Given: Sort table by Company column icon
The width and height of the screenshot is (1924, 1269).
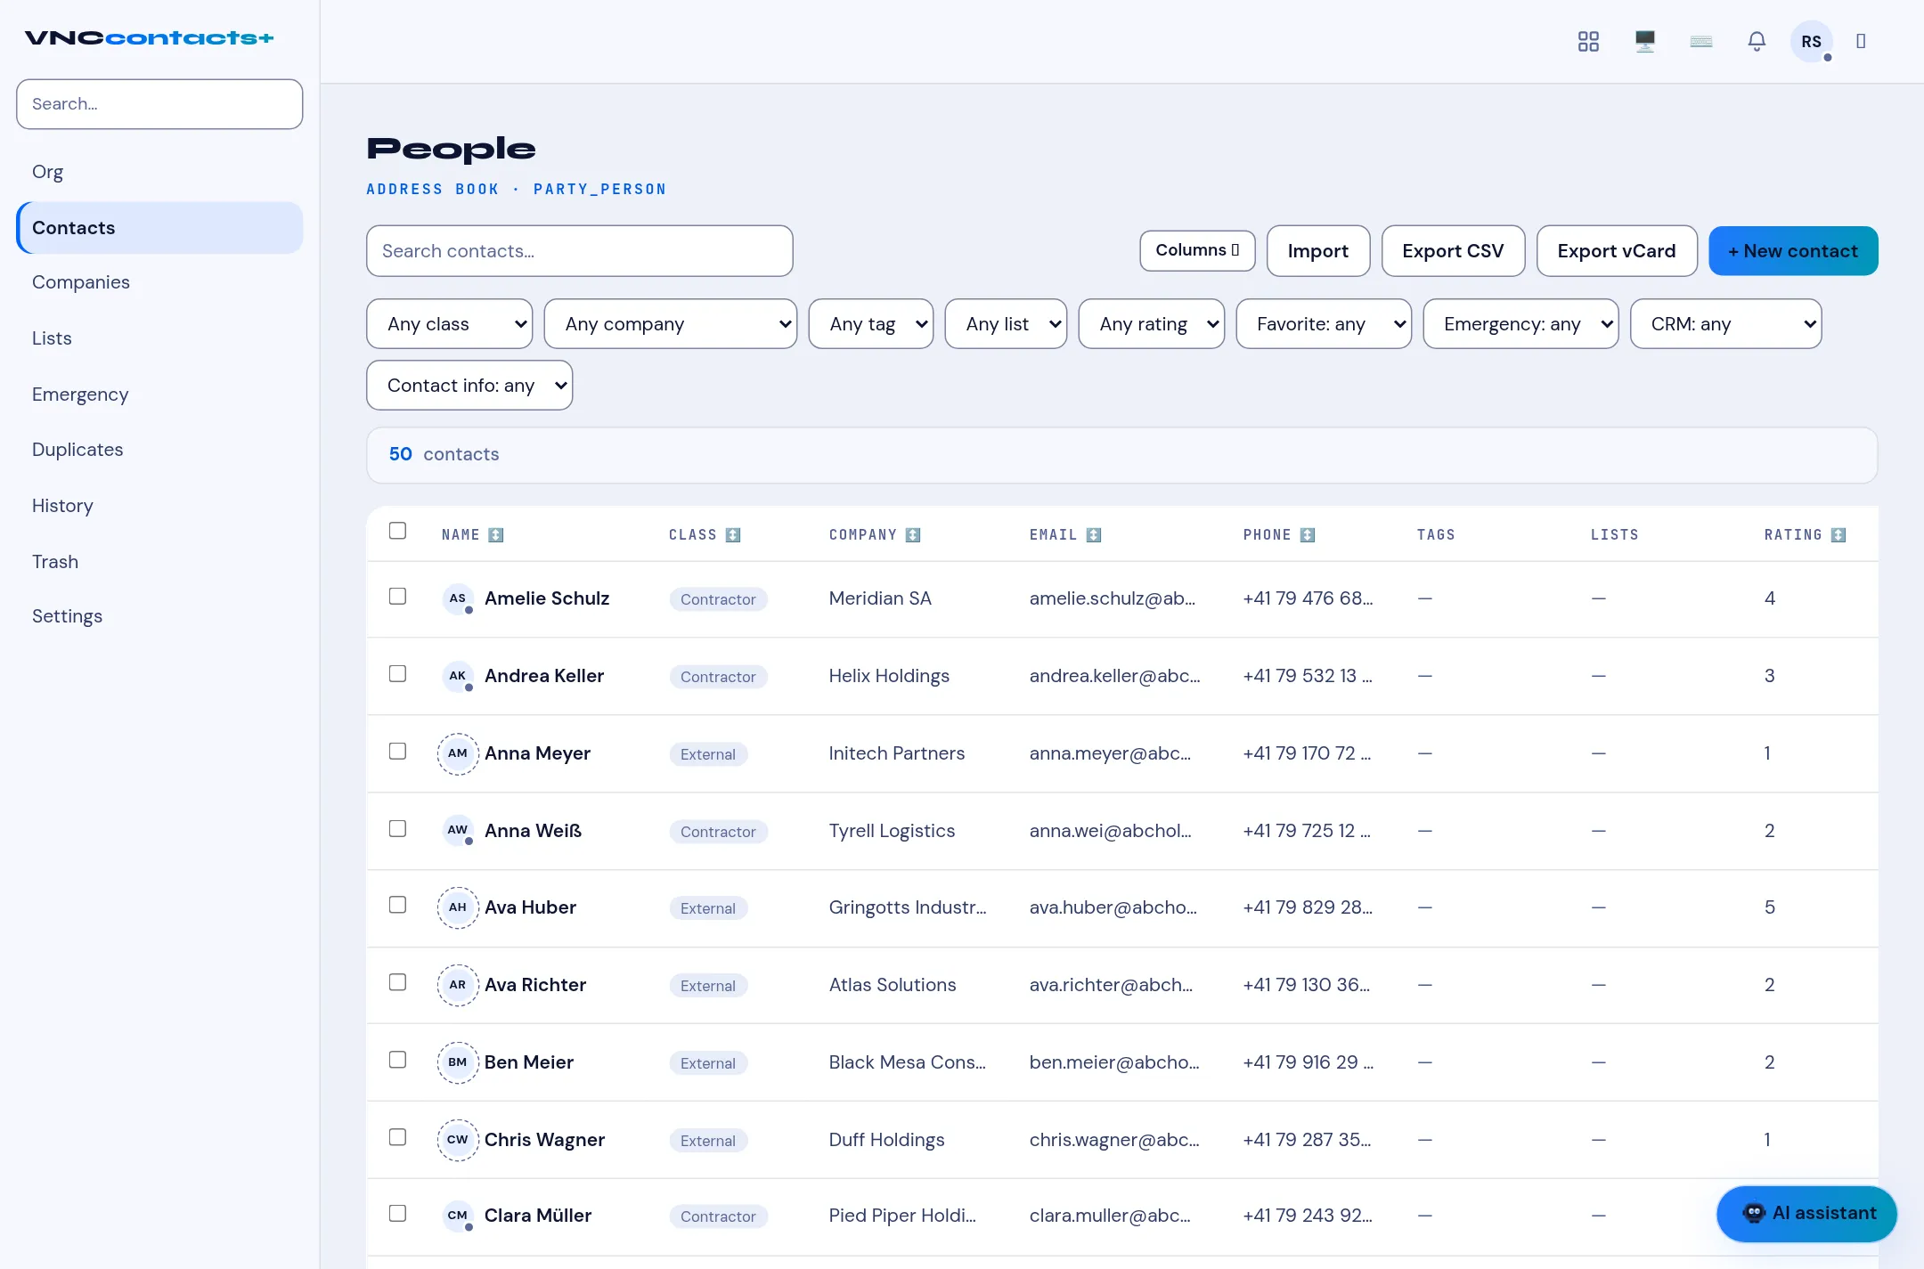Looking at the screenshot, I should point(913,535).
